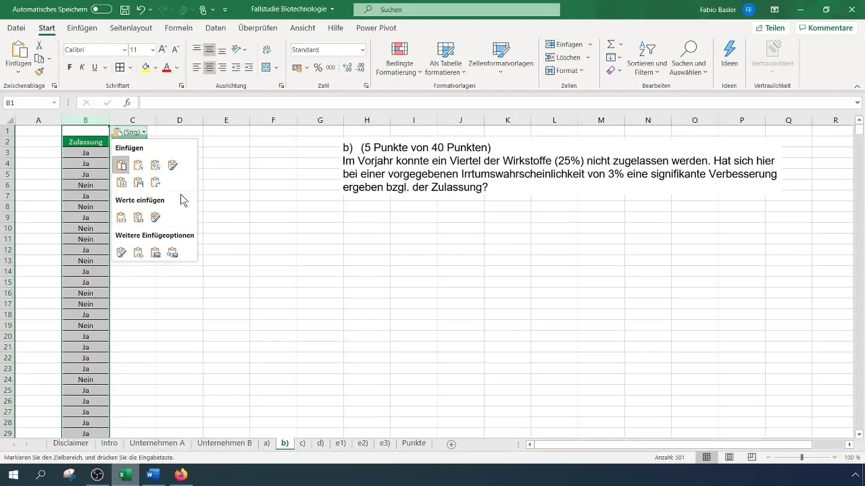The height and width of the screenshot is (486, 865).
Task: Open sheet tab Unternehmen A
Action: 157,443
